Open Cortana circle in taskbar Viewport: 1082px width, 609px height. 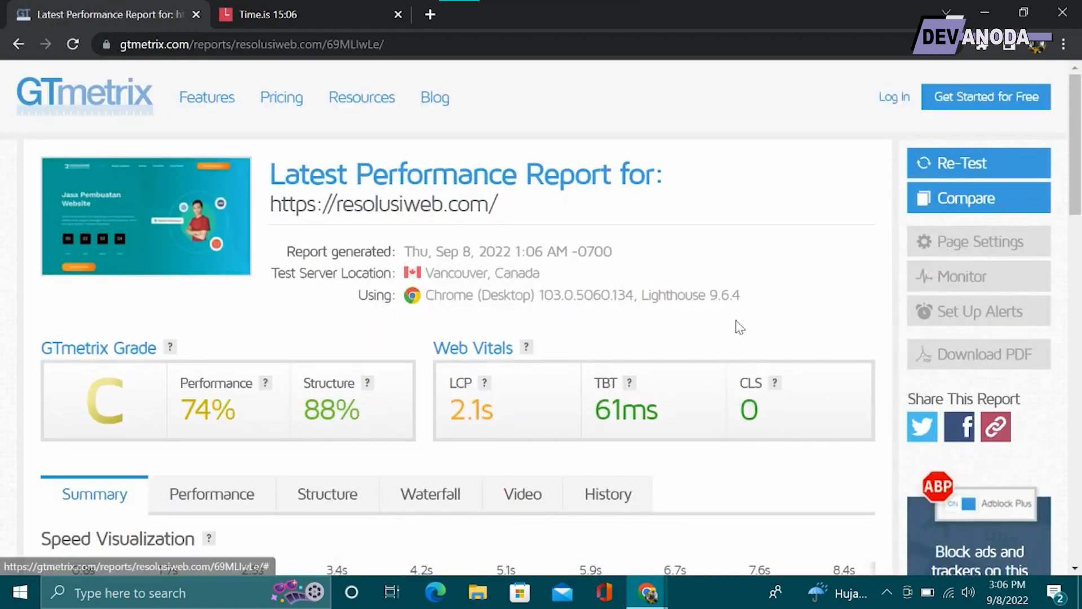(351, 593)
